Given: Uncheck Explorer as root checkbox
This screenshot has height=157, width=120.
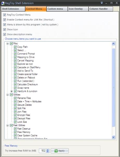Looking at the screenshot, I should click(x=15, y=64).
